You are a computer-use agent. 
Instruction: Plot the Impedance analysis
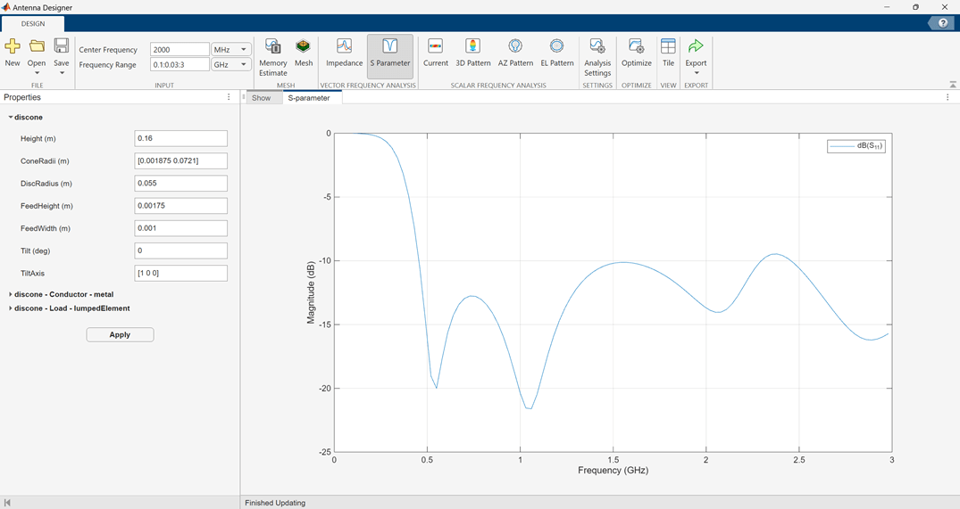344,52
